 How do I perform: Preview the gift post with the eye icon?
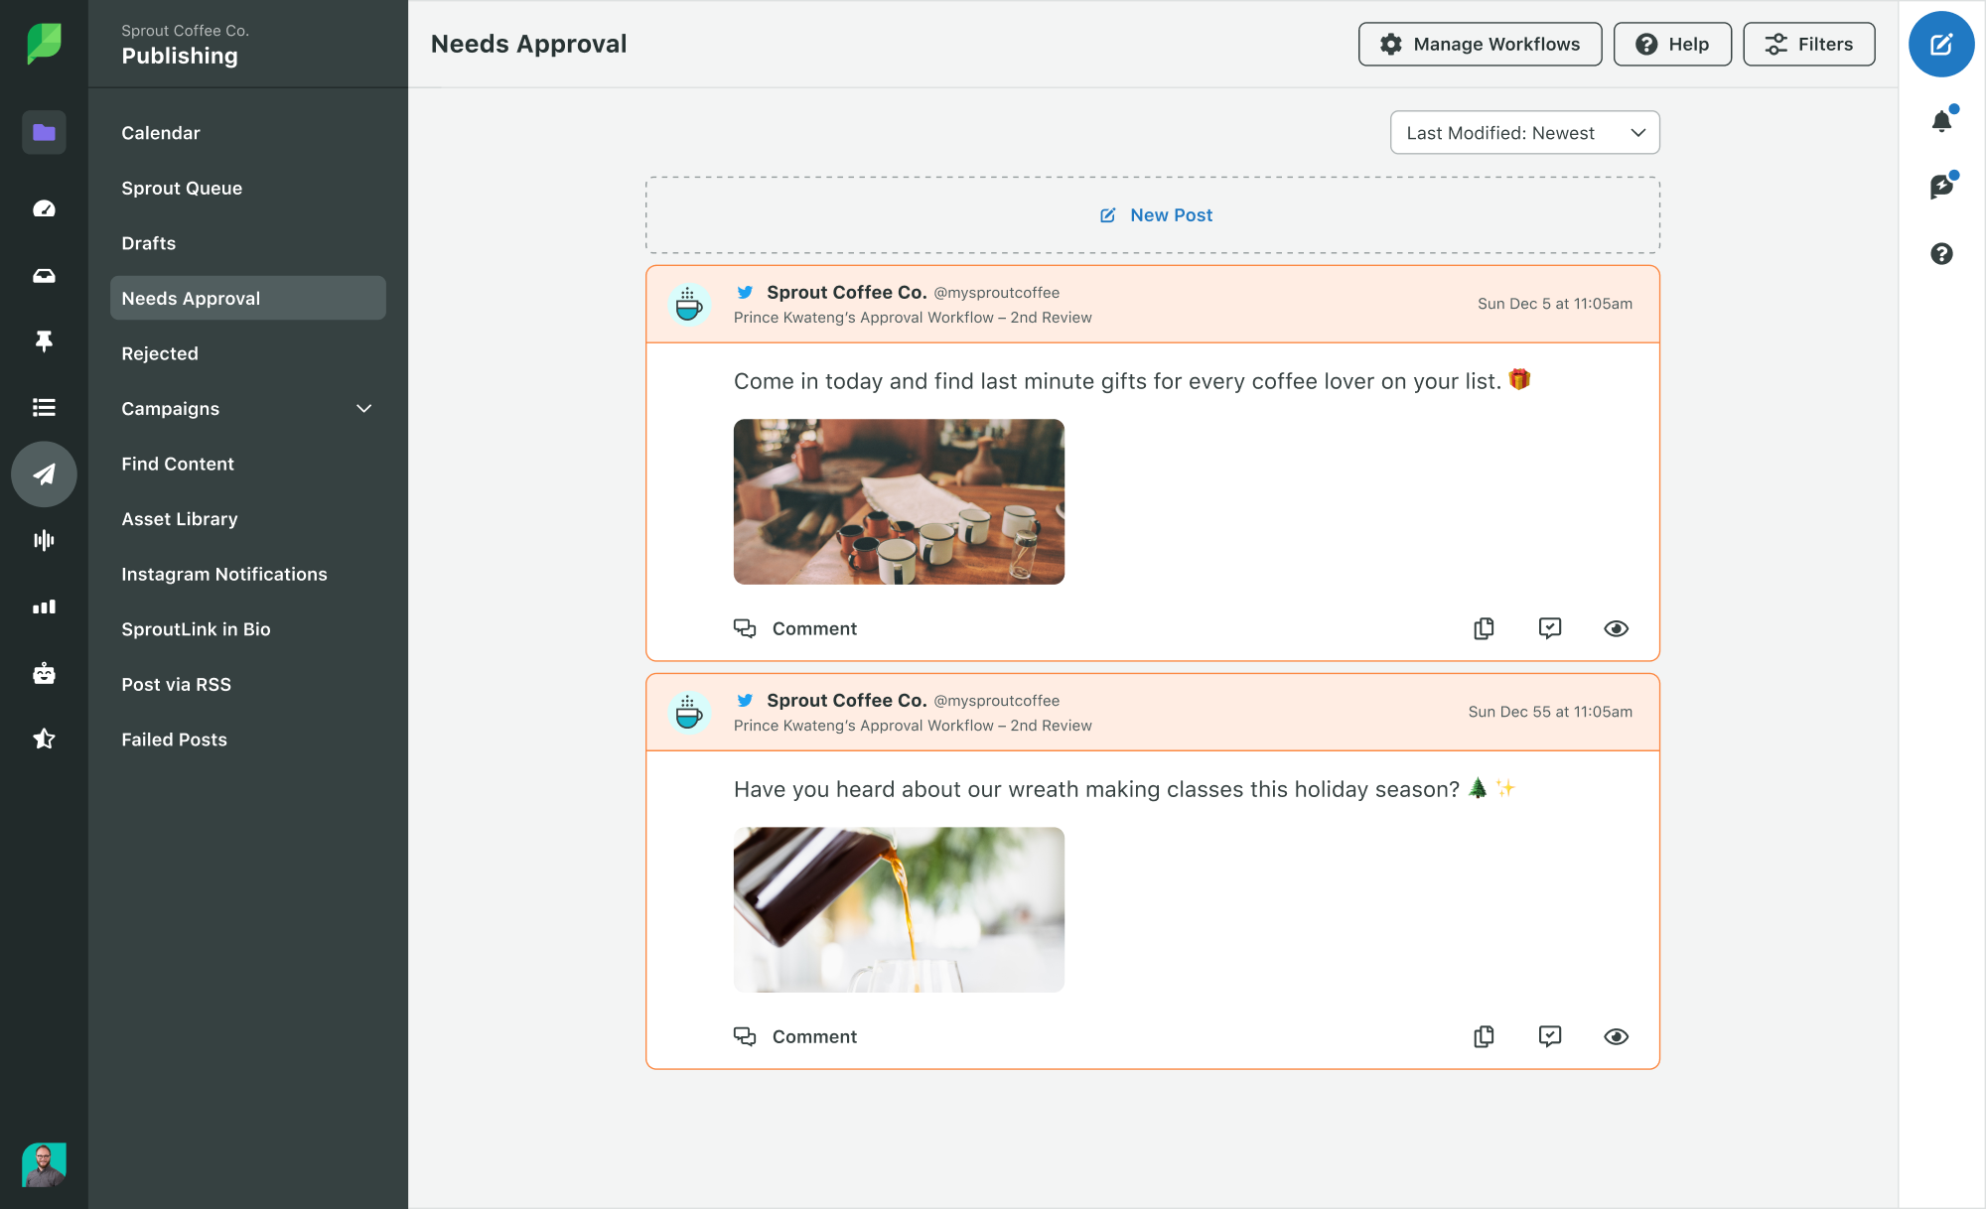pyautogui.click(x=1616, y=628)
